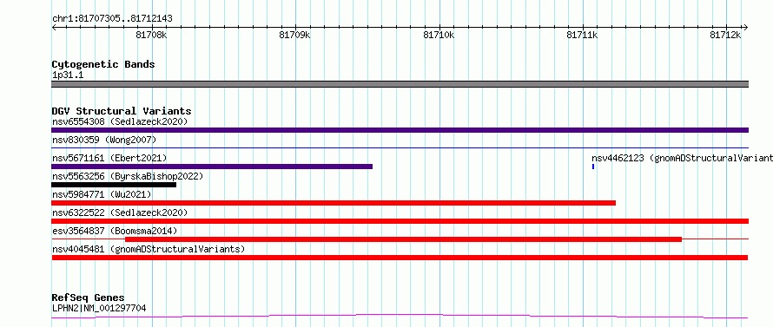The height and width of the screenshot is (327, 773).
Task: Click the gray 1p31.1 cytogenetic band
Action: click(400, 84)
